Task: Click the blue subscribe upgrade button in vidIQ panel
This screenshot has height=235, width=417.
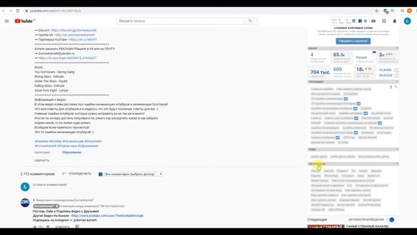Action: (353, 41)
